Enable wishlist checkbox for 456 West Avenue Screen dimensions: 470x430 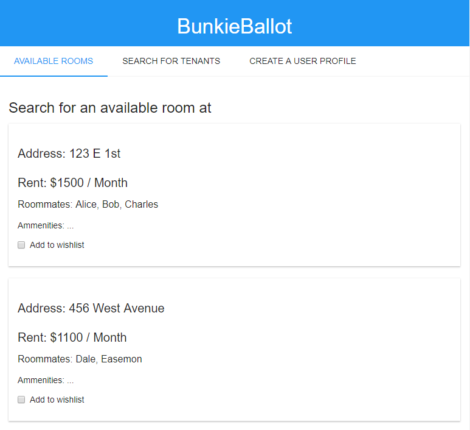point(21,400)
